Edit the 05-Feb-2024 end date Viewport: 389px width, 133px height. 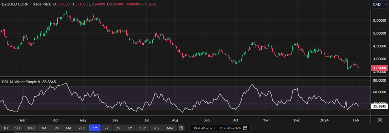click(x=231, y=128)
